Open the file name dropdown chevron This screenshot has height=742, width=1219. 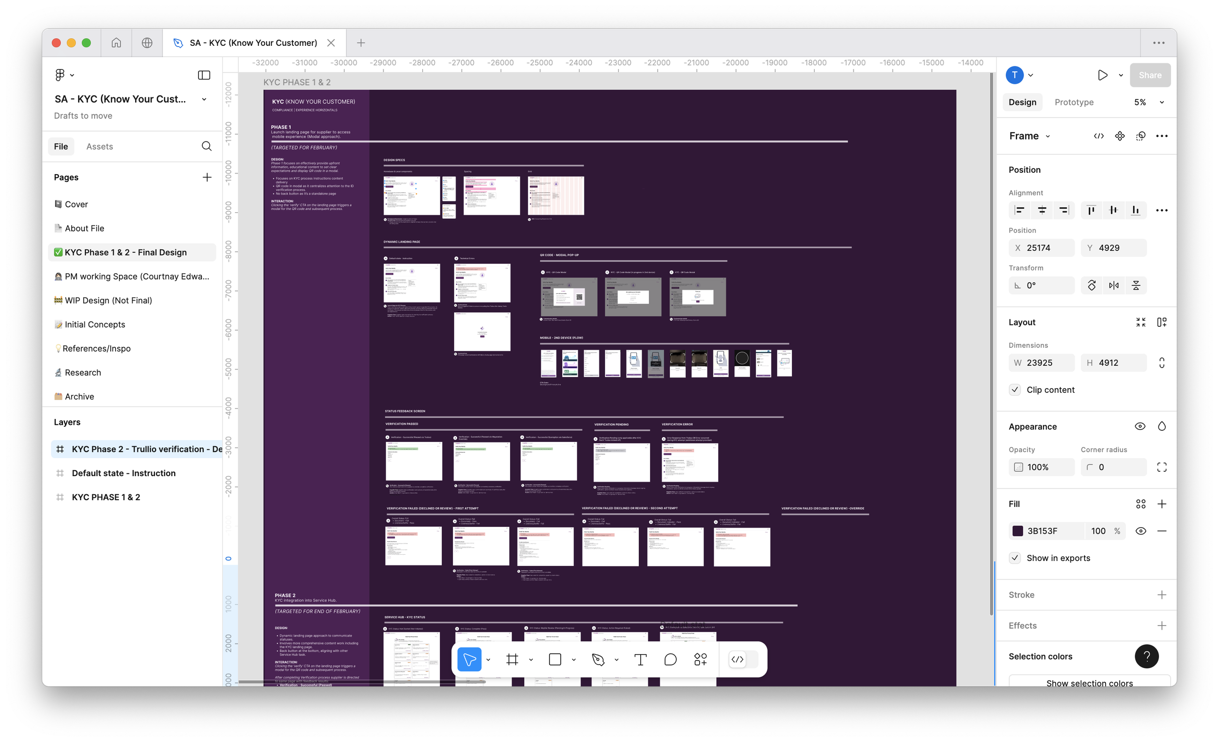(x=204, y=99)
